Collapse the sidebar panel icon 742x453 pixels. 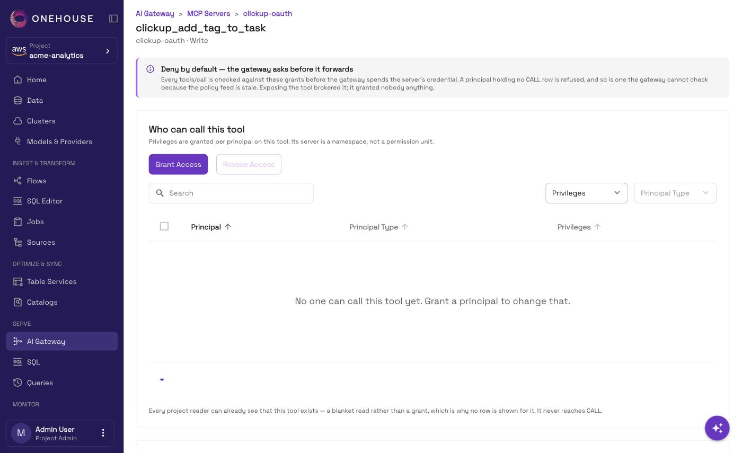(x=113, y=19)
